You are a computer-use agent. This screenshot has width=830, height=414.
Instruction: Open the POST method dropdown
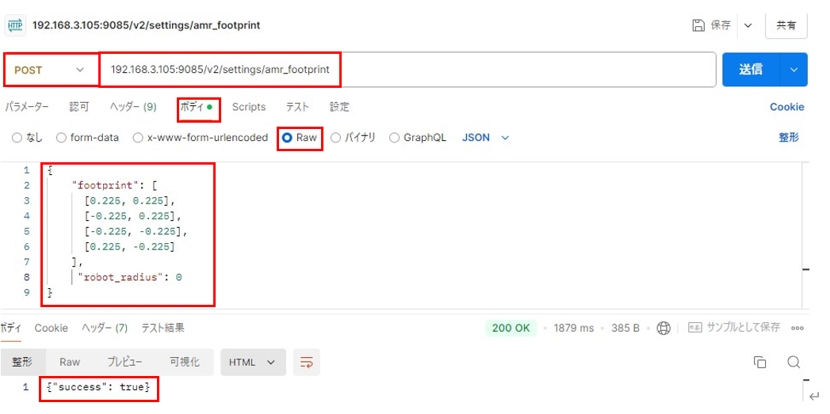click(50, 70)
